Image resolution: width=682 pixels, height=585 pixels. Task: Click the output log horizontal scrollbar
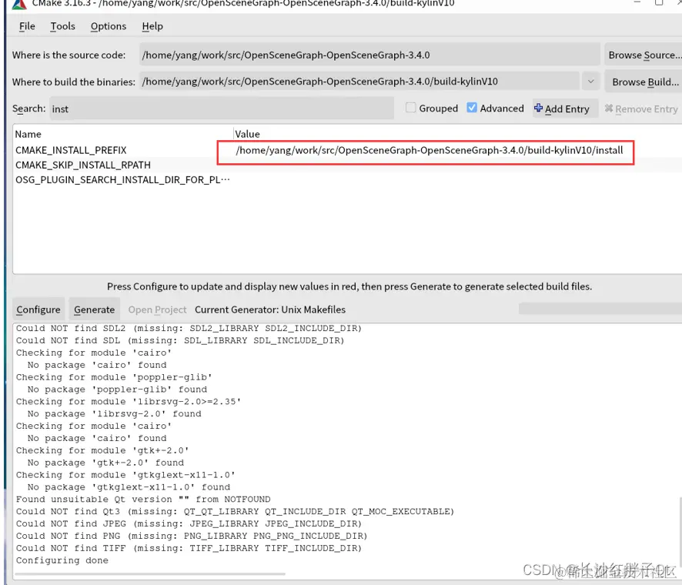point(150,574)
